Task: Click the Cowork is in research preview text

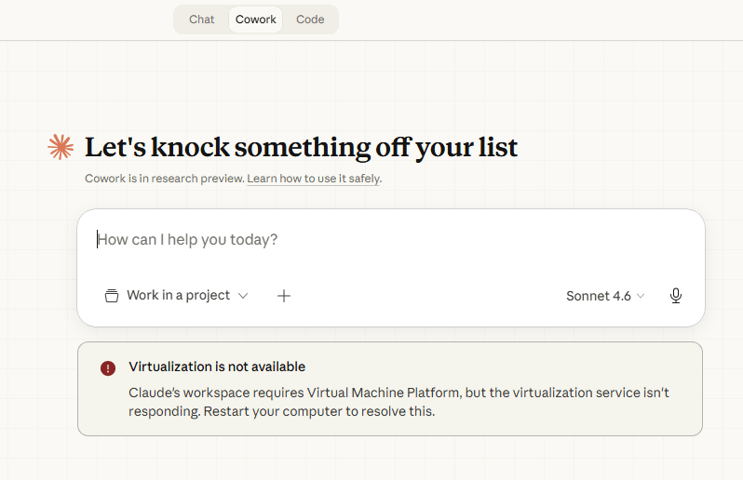Action: (164, 179)
